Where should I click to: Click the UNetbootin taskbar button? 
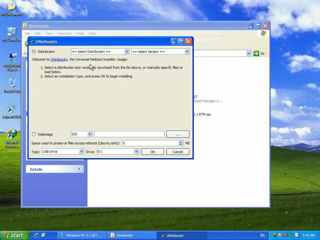[182, 236]
